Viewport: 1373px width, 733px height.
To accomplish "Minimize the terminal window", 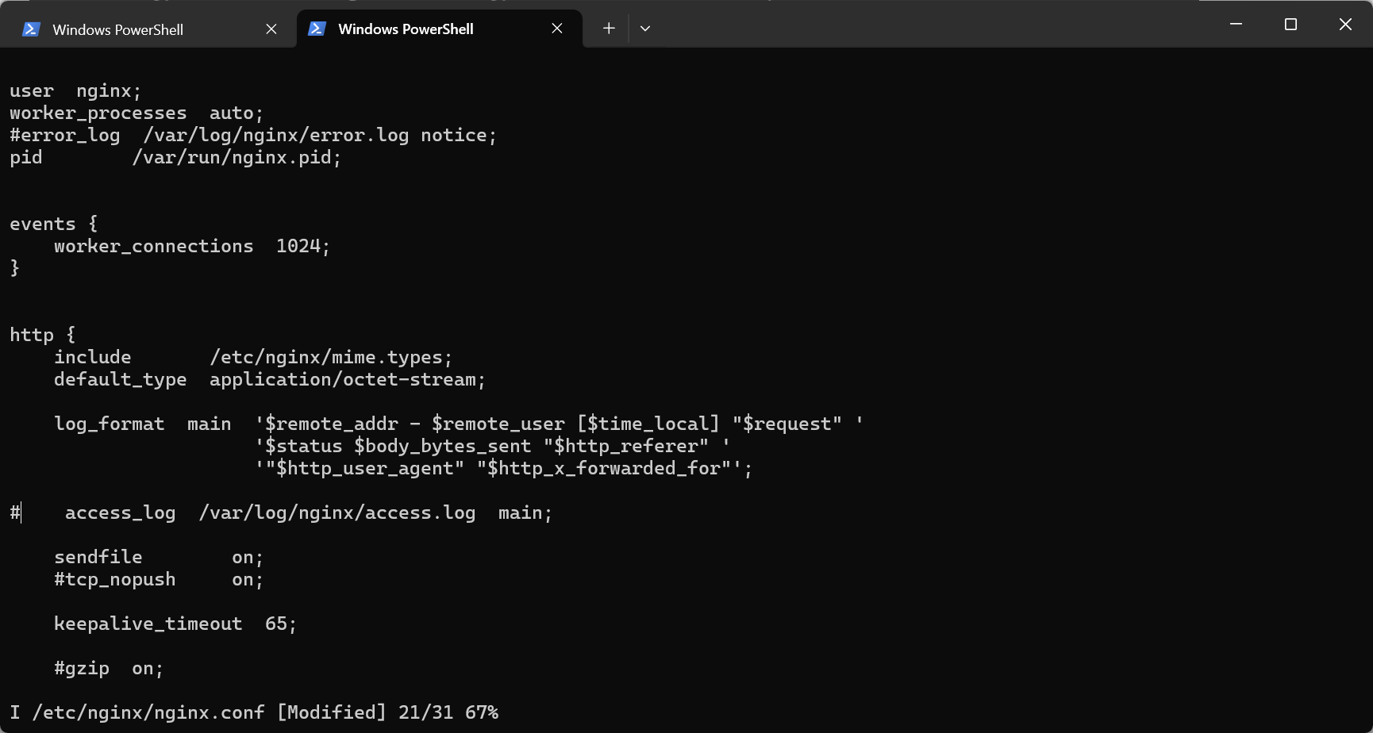I will (1235, 24).
